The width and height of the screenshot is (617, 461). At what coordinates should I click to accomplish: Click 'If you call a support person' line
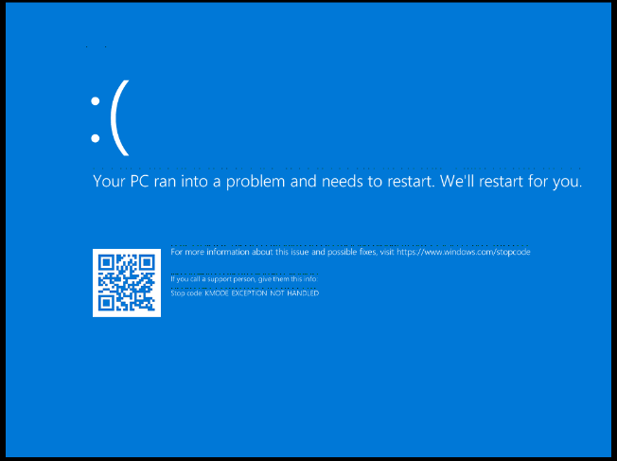(x=213, y=279)
